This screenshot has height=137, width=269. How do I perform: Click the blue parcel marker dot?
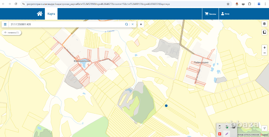coord(166,106)
